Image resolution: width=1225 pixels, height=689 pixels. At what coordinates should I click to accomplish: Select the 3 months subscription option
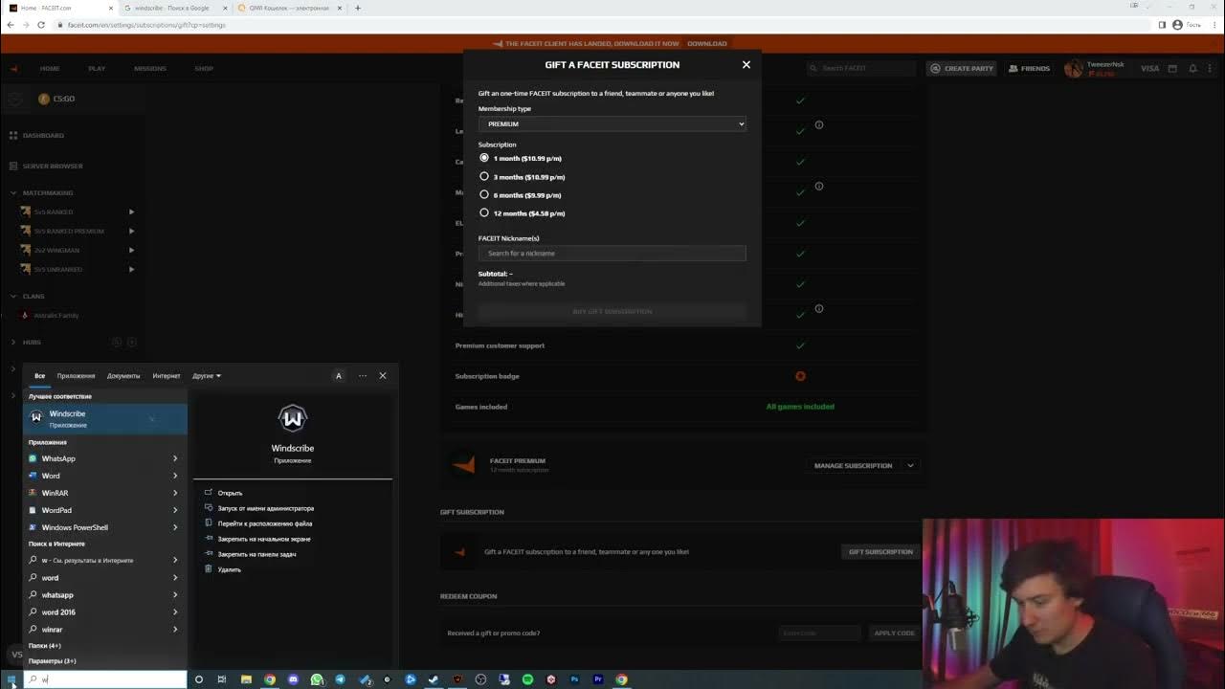(484, 176)
